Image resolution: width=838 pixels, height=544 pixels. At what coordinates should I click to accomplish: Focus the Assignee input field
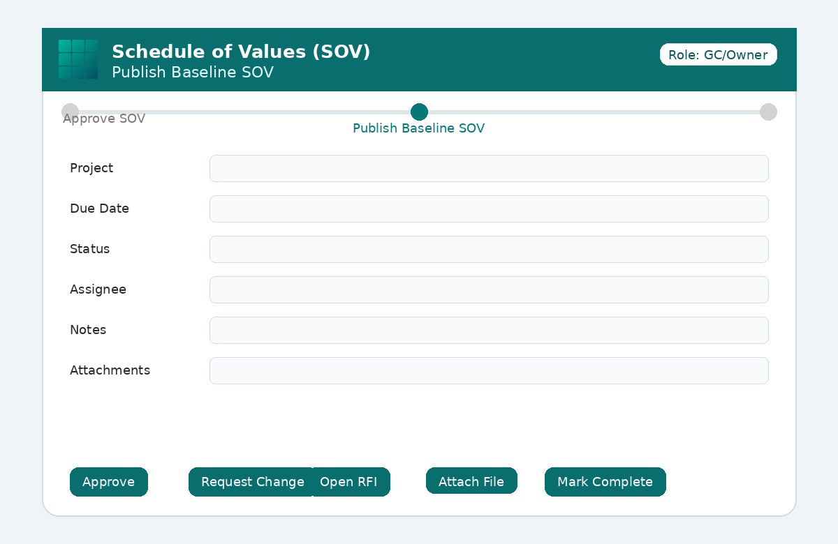[489, 289]
